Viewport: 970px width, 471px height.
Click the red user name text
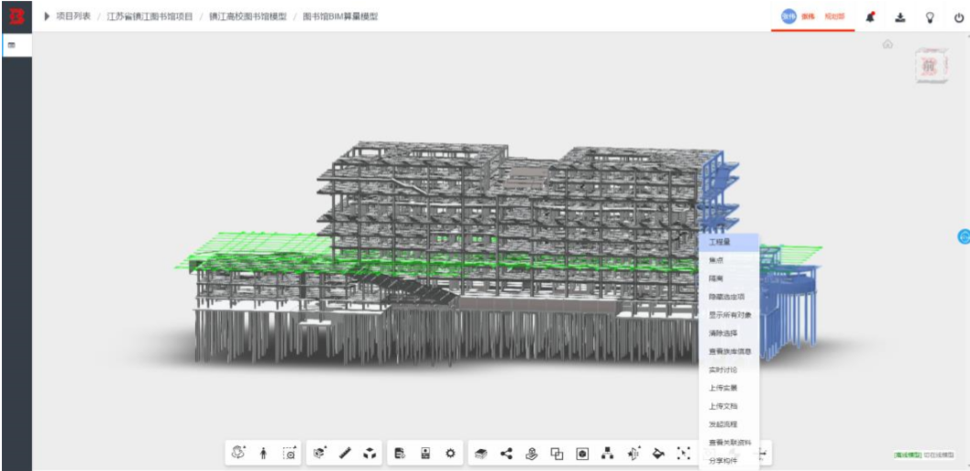(x=808, y=16)
